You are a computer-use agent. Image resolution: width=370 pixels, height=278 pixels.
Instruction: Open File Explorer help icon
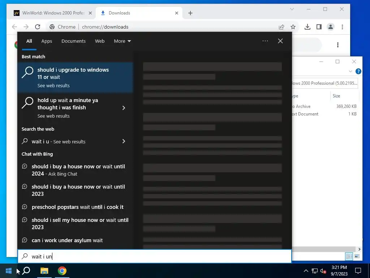point(358,71)
